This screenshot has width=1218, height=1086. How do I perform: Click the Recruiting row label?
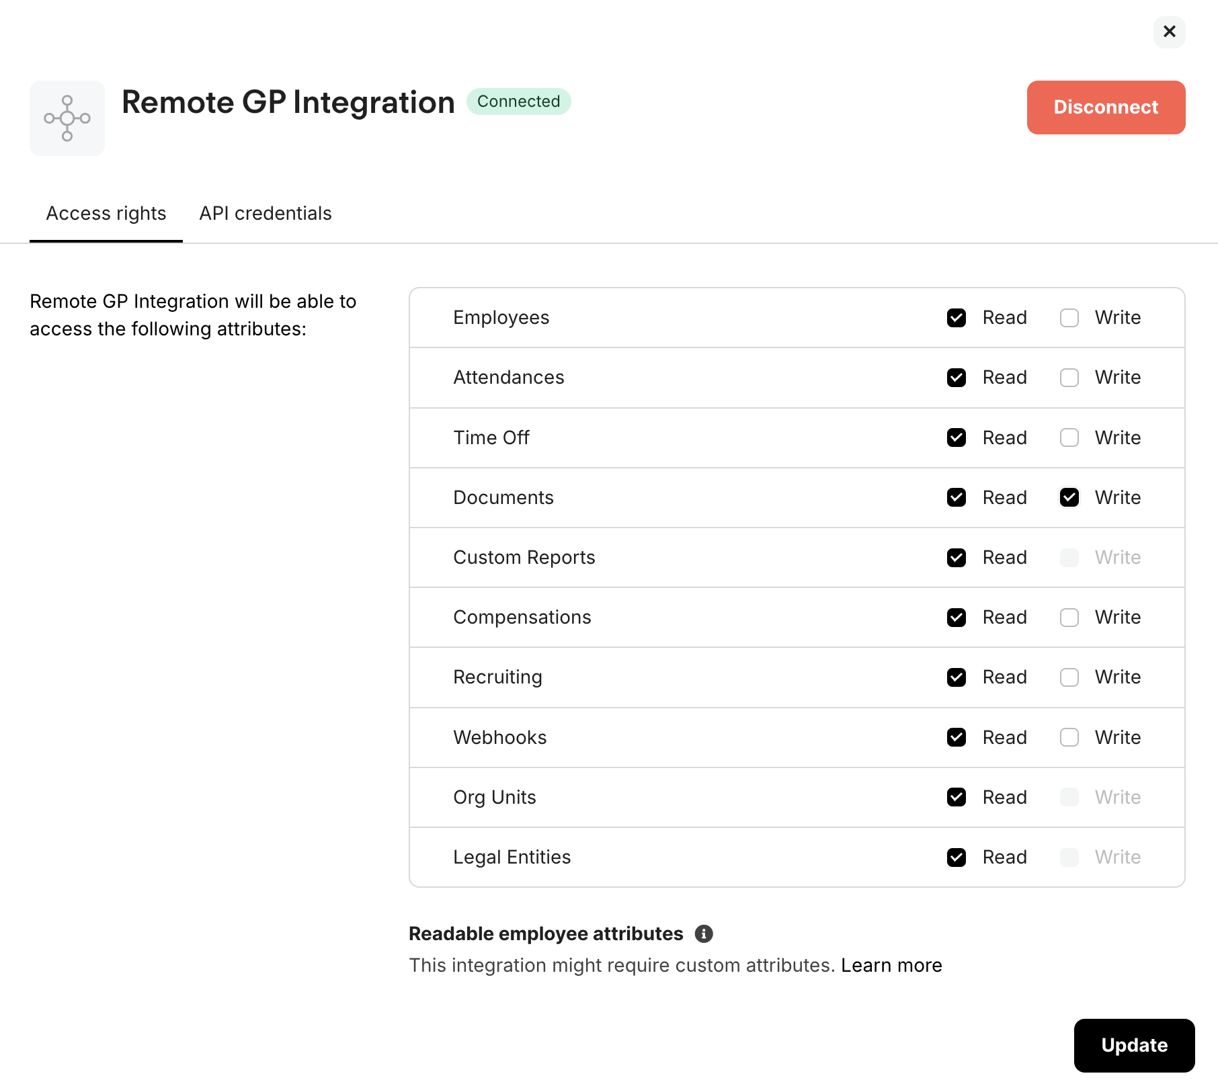(x=497, y=677)
